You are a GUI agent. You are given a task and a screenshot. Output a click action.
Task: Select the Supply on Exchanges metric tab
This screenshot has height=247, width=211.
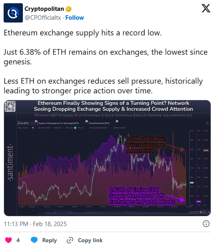point(59,123)
